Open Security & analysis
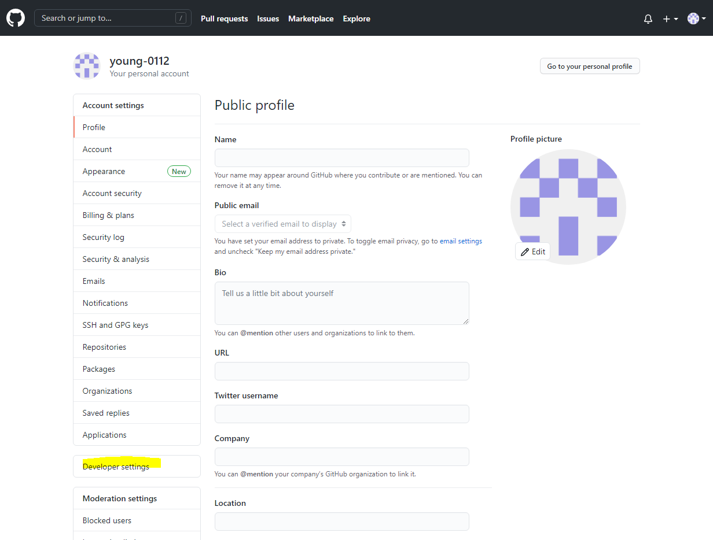Viewport: 713px width, 540px height. tap(137, 259)
